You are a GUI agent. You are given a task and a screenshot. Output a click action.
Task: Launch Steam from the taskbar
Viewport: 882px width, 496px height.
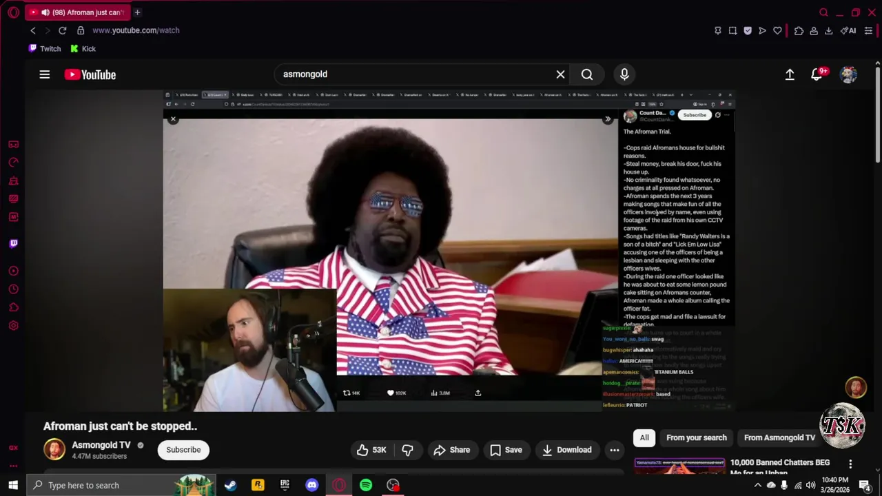click(230, 485)
